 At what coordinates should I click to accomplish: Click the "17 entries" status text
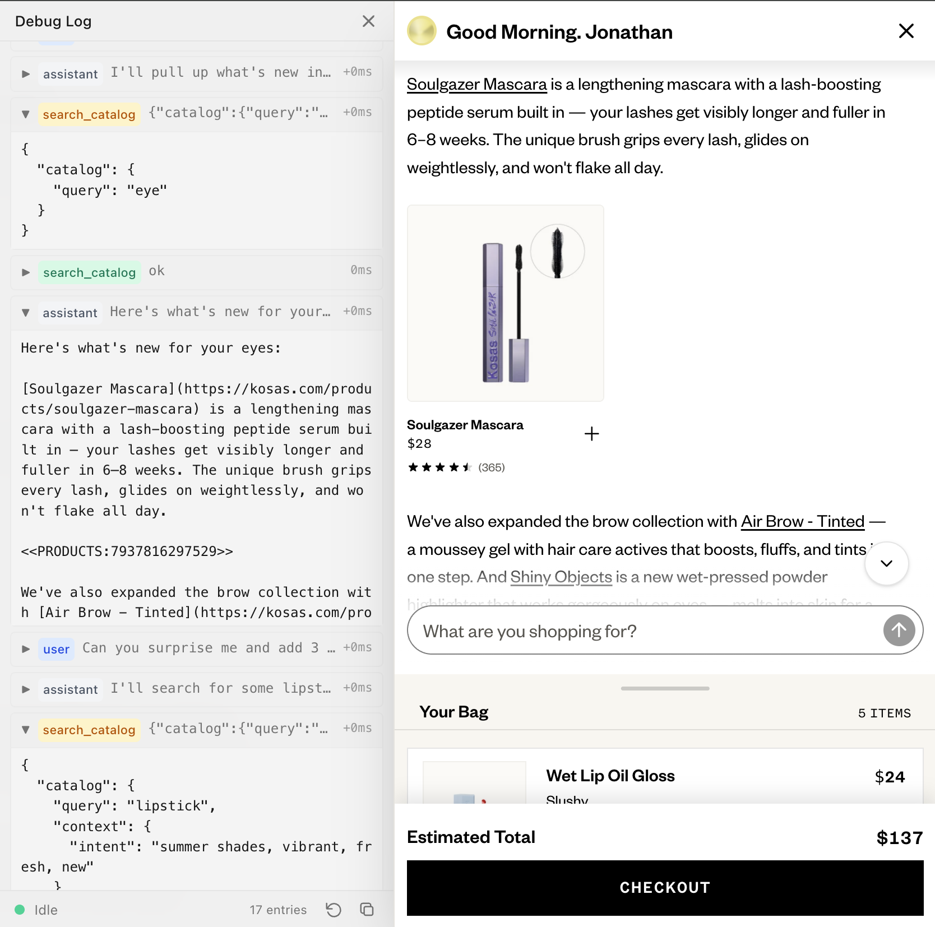pos(278,910)
